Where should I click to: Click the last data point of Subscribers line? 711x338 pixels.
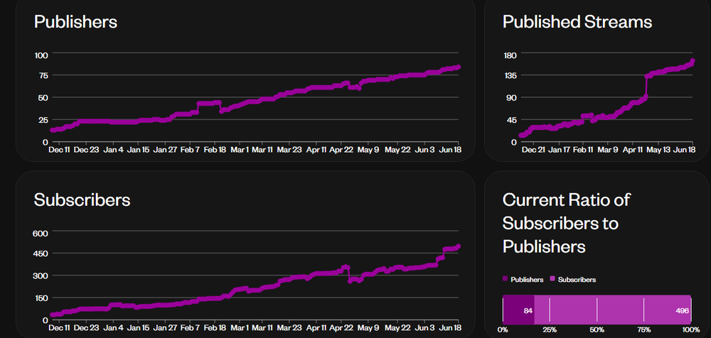(x=459, y=246)
